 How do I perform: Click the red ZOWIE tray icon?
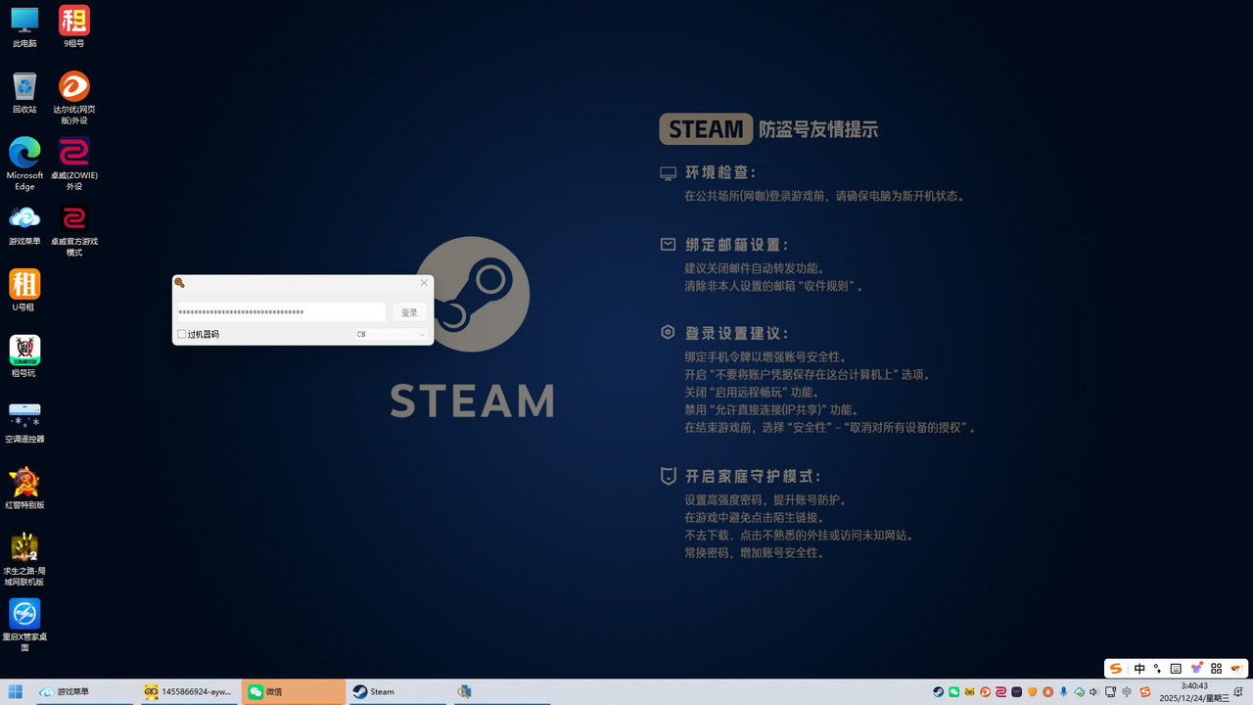(x=1000, y=691)
